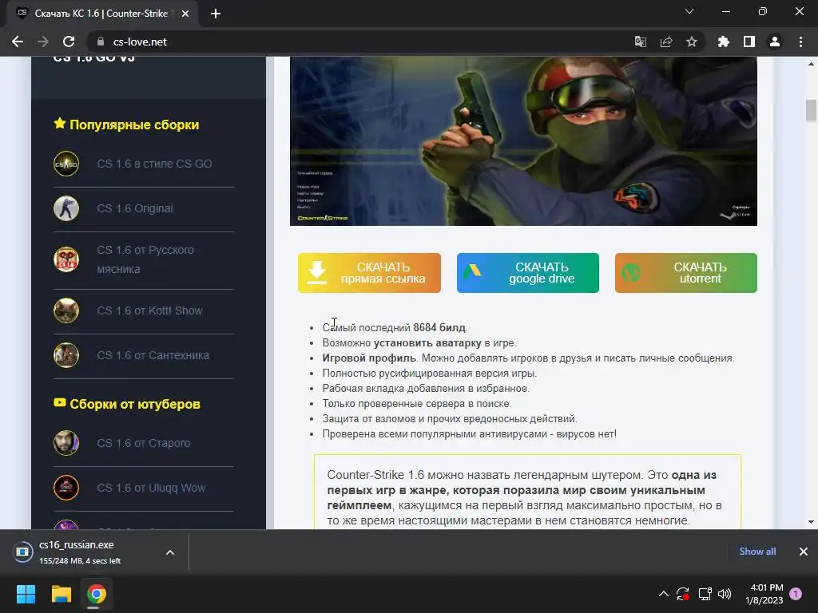Image resolution: width=818 pixels, height=613 pixels.
Task: Click the Русского мясника build icon
Action: (66, 259)
